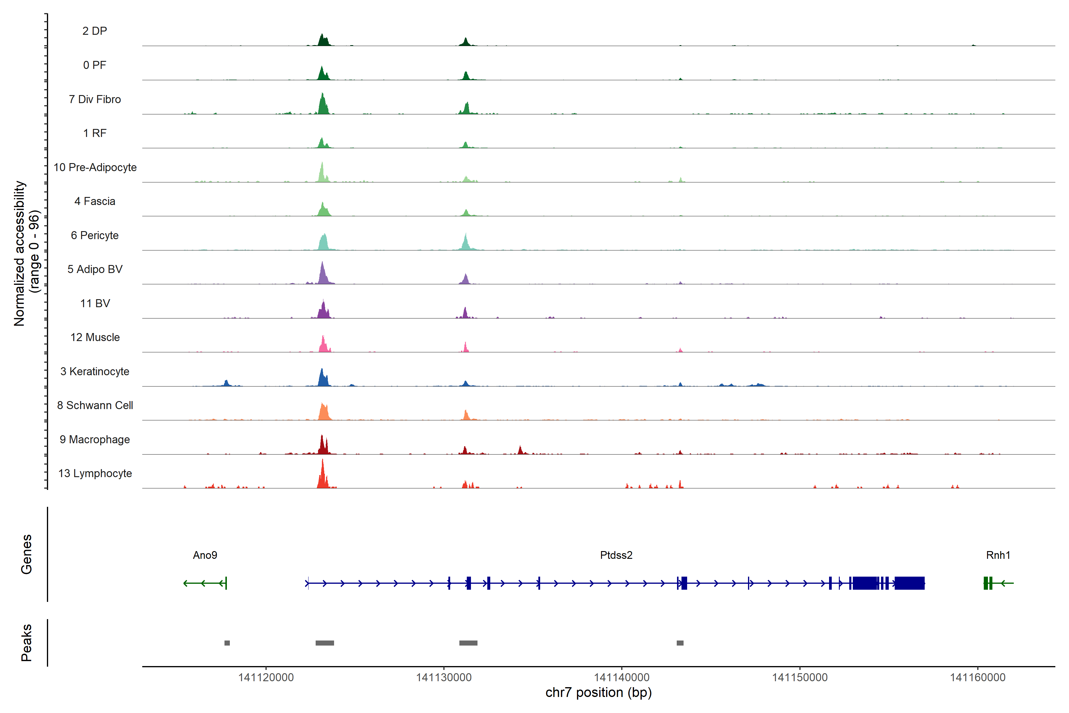Select the 2 DP track label
Viewport: 1069px width, 713px height.
point(94,31)
